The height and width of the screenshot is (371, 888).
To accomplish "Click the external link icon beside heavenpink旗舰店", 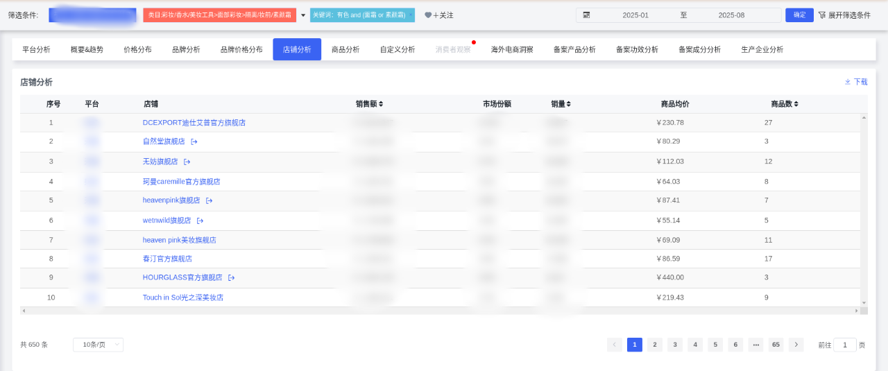I will click(209, 200).
